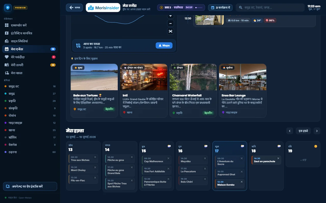Image resolution: width=326 pixels, height=203 pixels.
Task: Remove Saut en parachute from Saturday
Action: [x=278, y=158]
